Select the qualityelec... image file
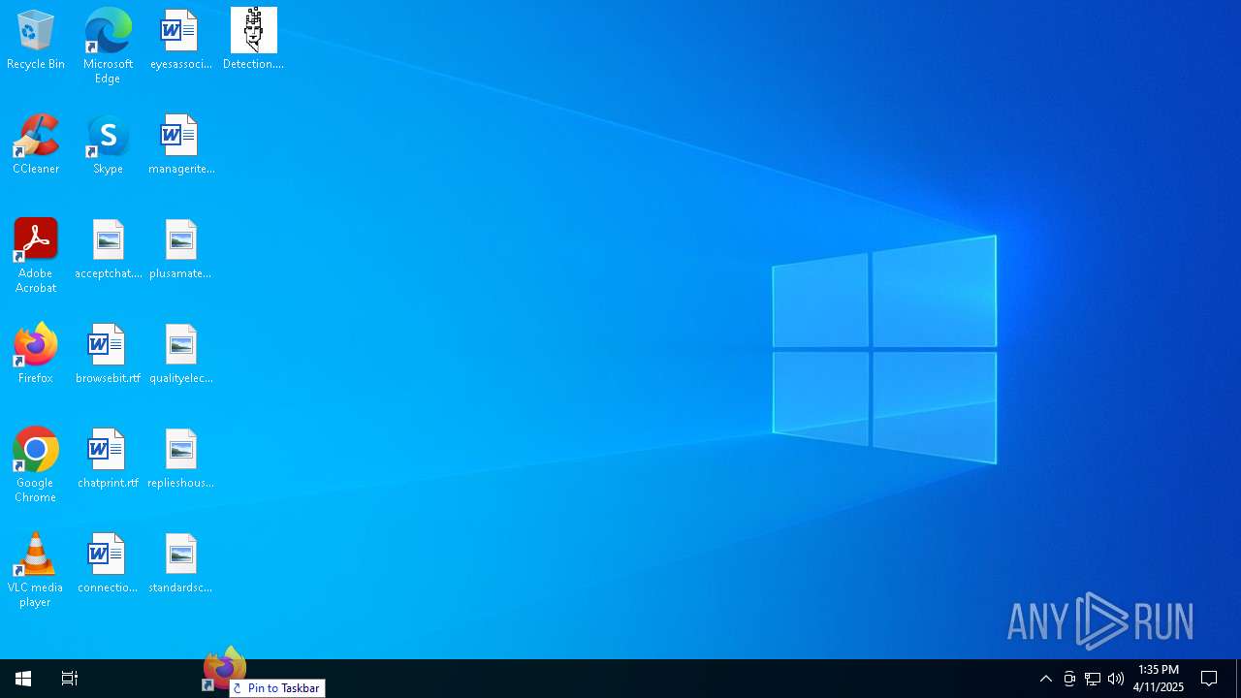 [180, 355]
